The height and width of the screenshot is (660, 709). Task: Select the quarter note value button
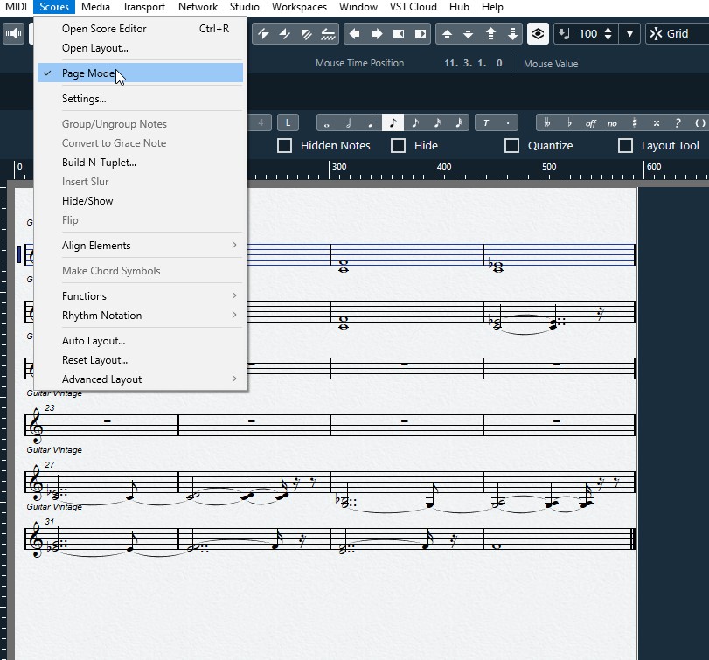click(x=371, y=123)
